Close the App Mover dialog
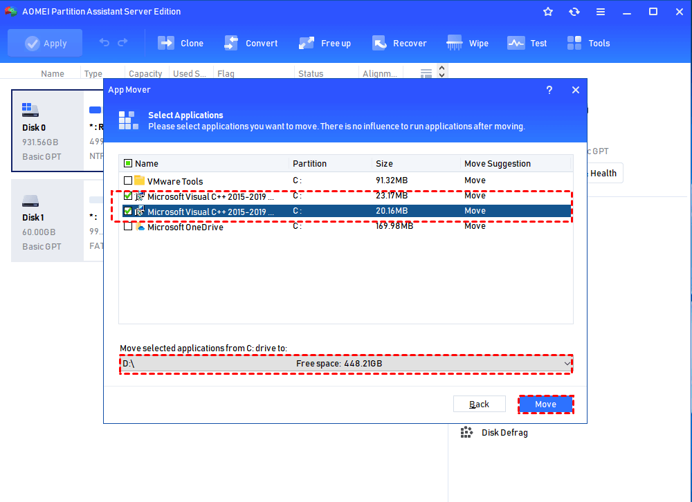 point(576,90)
